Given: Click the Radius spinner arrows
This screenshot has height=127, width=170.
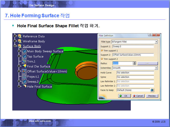Looking at the screenshot, I should 134,63.
